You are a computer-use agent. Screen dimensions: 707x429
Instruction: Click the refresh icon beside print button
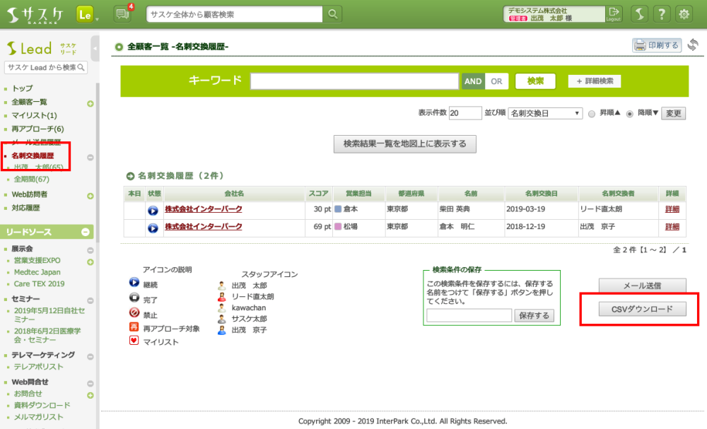pos(693,46)
